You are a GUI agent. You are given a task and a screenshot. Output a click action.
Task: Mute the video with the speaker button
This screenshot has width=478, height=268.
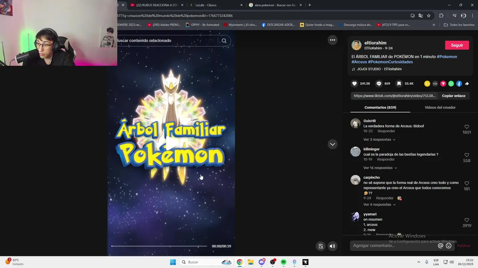click(332, 246)
